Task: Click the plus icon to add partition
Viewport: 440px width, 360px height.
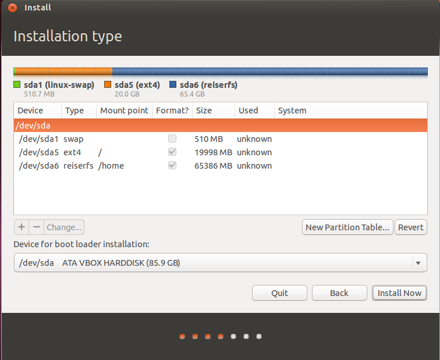Action: pyautogui.click(x=22, y=227)
